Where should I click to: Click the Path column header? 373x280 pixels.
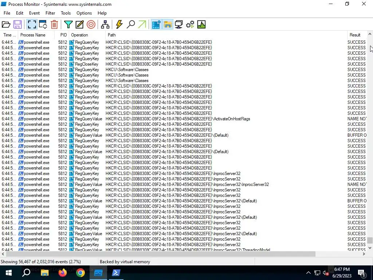226,35
